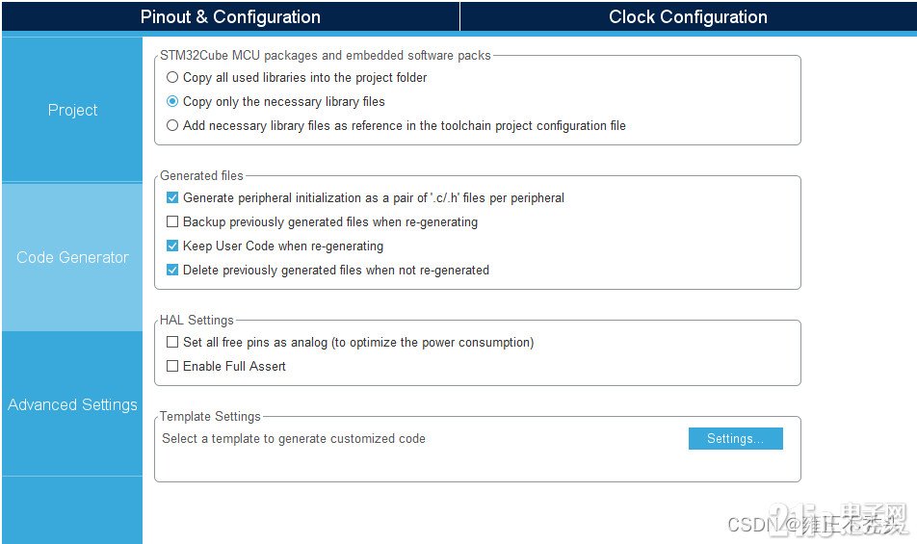Switch to Pinout & Configuration tab
The width and height of the screenshot is (917, 544).
coord(230,16)
